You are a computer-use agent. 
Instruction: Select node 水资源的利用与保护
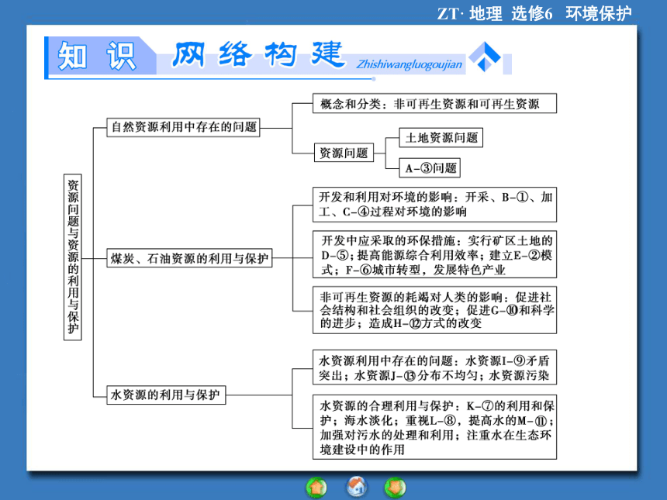166,395
